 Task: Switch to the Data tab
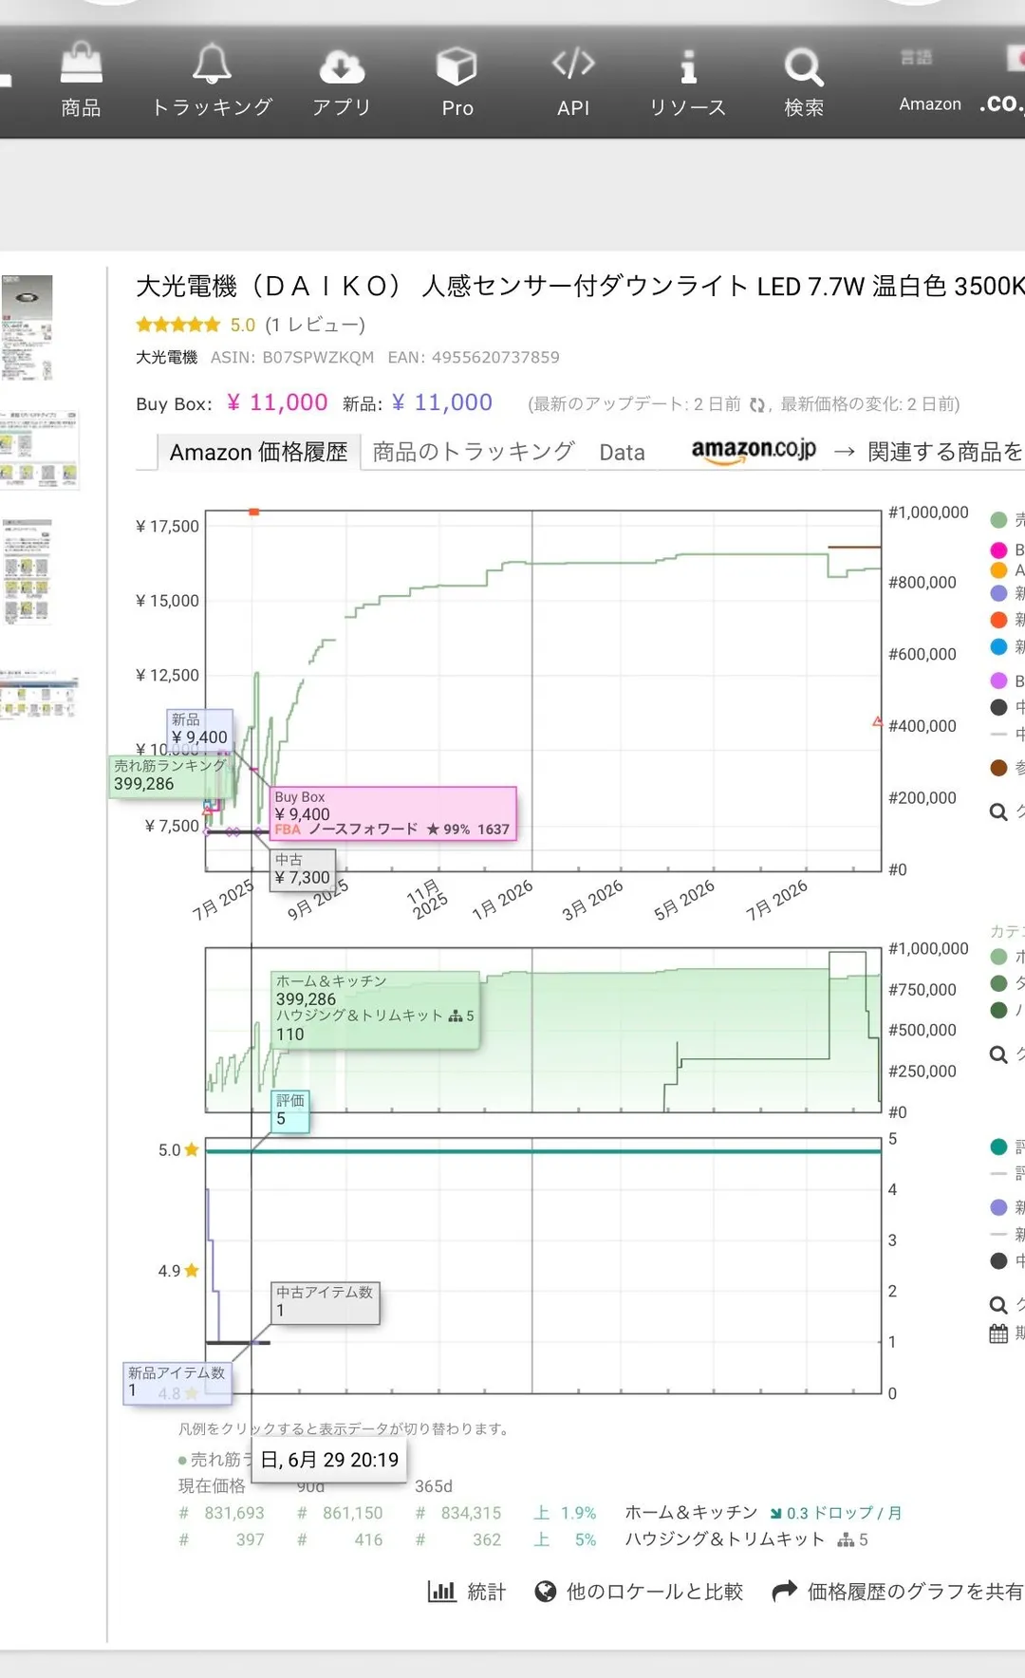(x=622, y=453)
